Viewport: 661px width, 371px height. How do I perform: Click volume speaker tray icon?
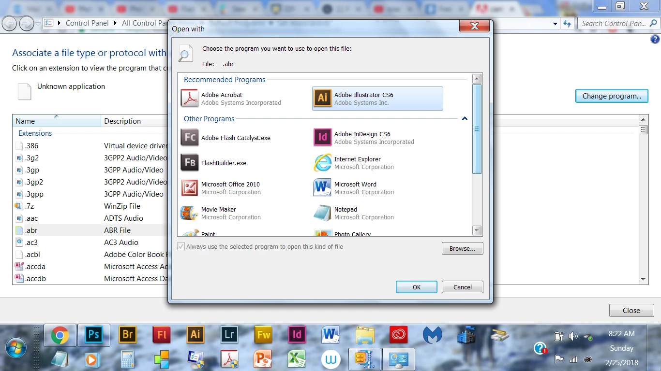click(x=573, y=336)
